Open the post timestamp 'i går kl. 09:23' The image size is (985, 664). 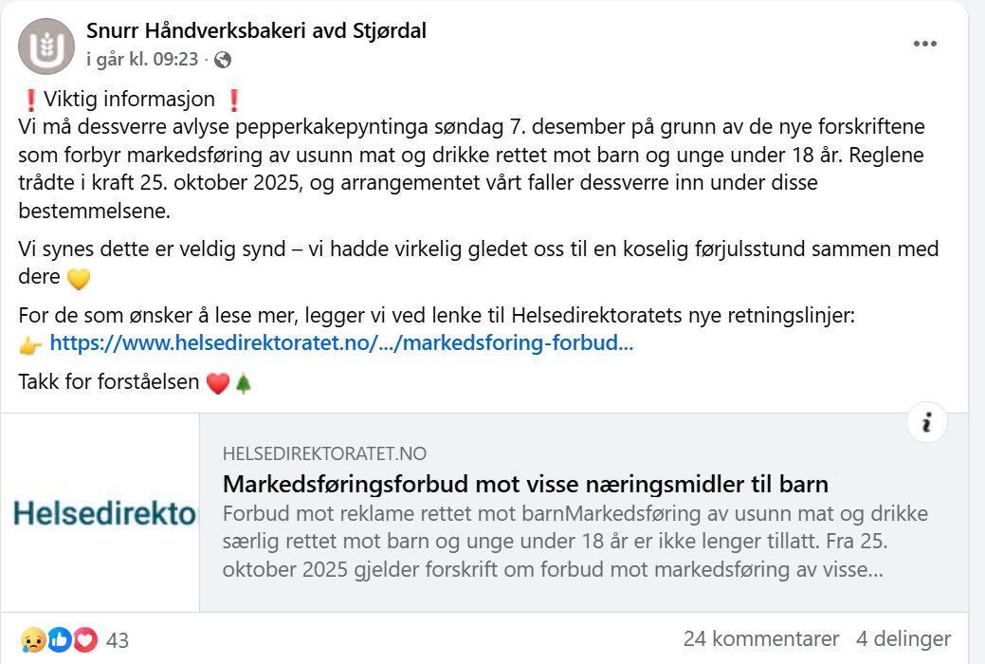142,60
